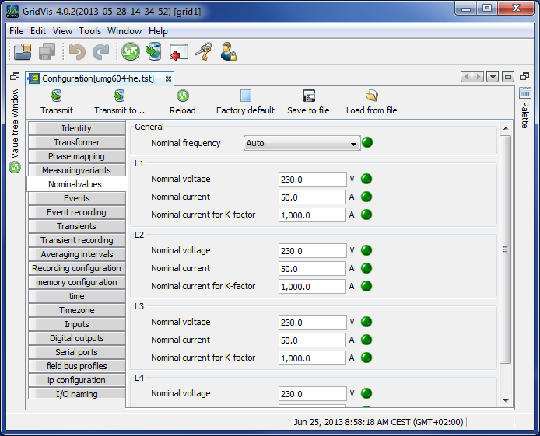Viewport: 540px width, 436px height.
Task: Go to Recording configuration section
Action: [76, 268]
